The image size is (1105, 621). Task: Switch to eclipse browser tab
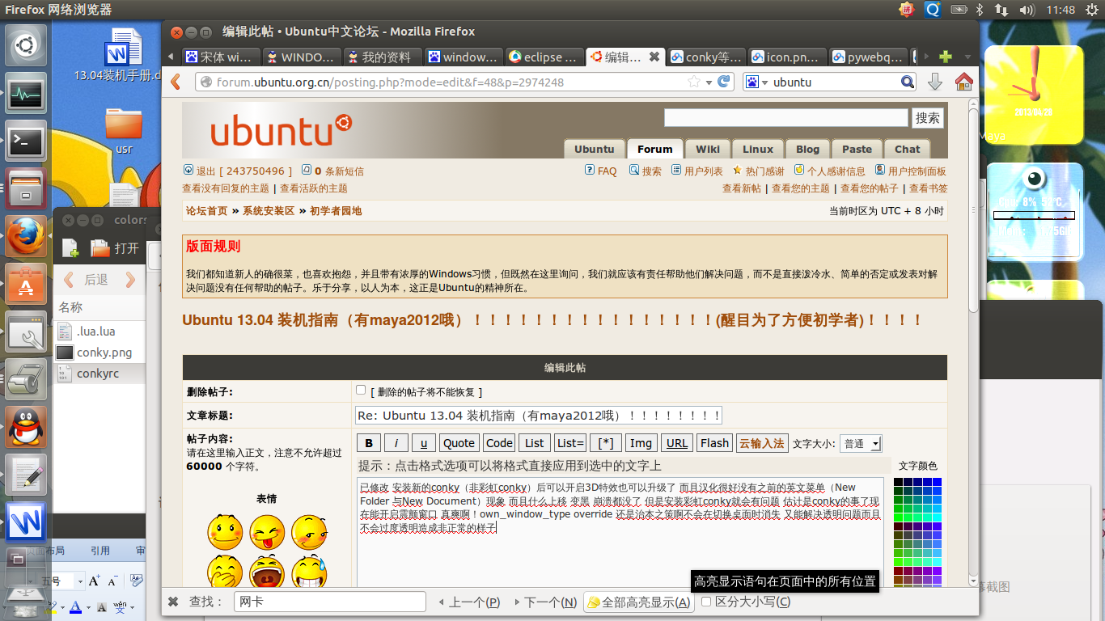544,57
